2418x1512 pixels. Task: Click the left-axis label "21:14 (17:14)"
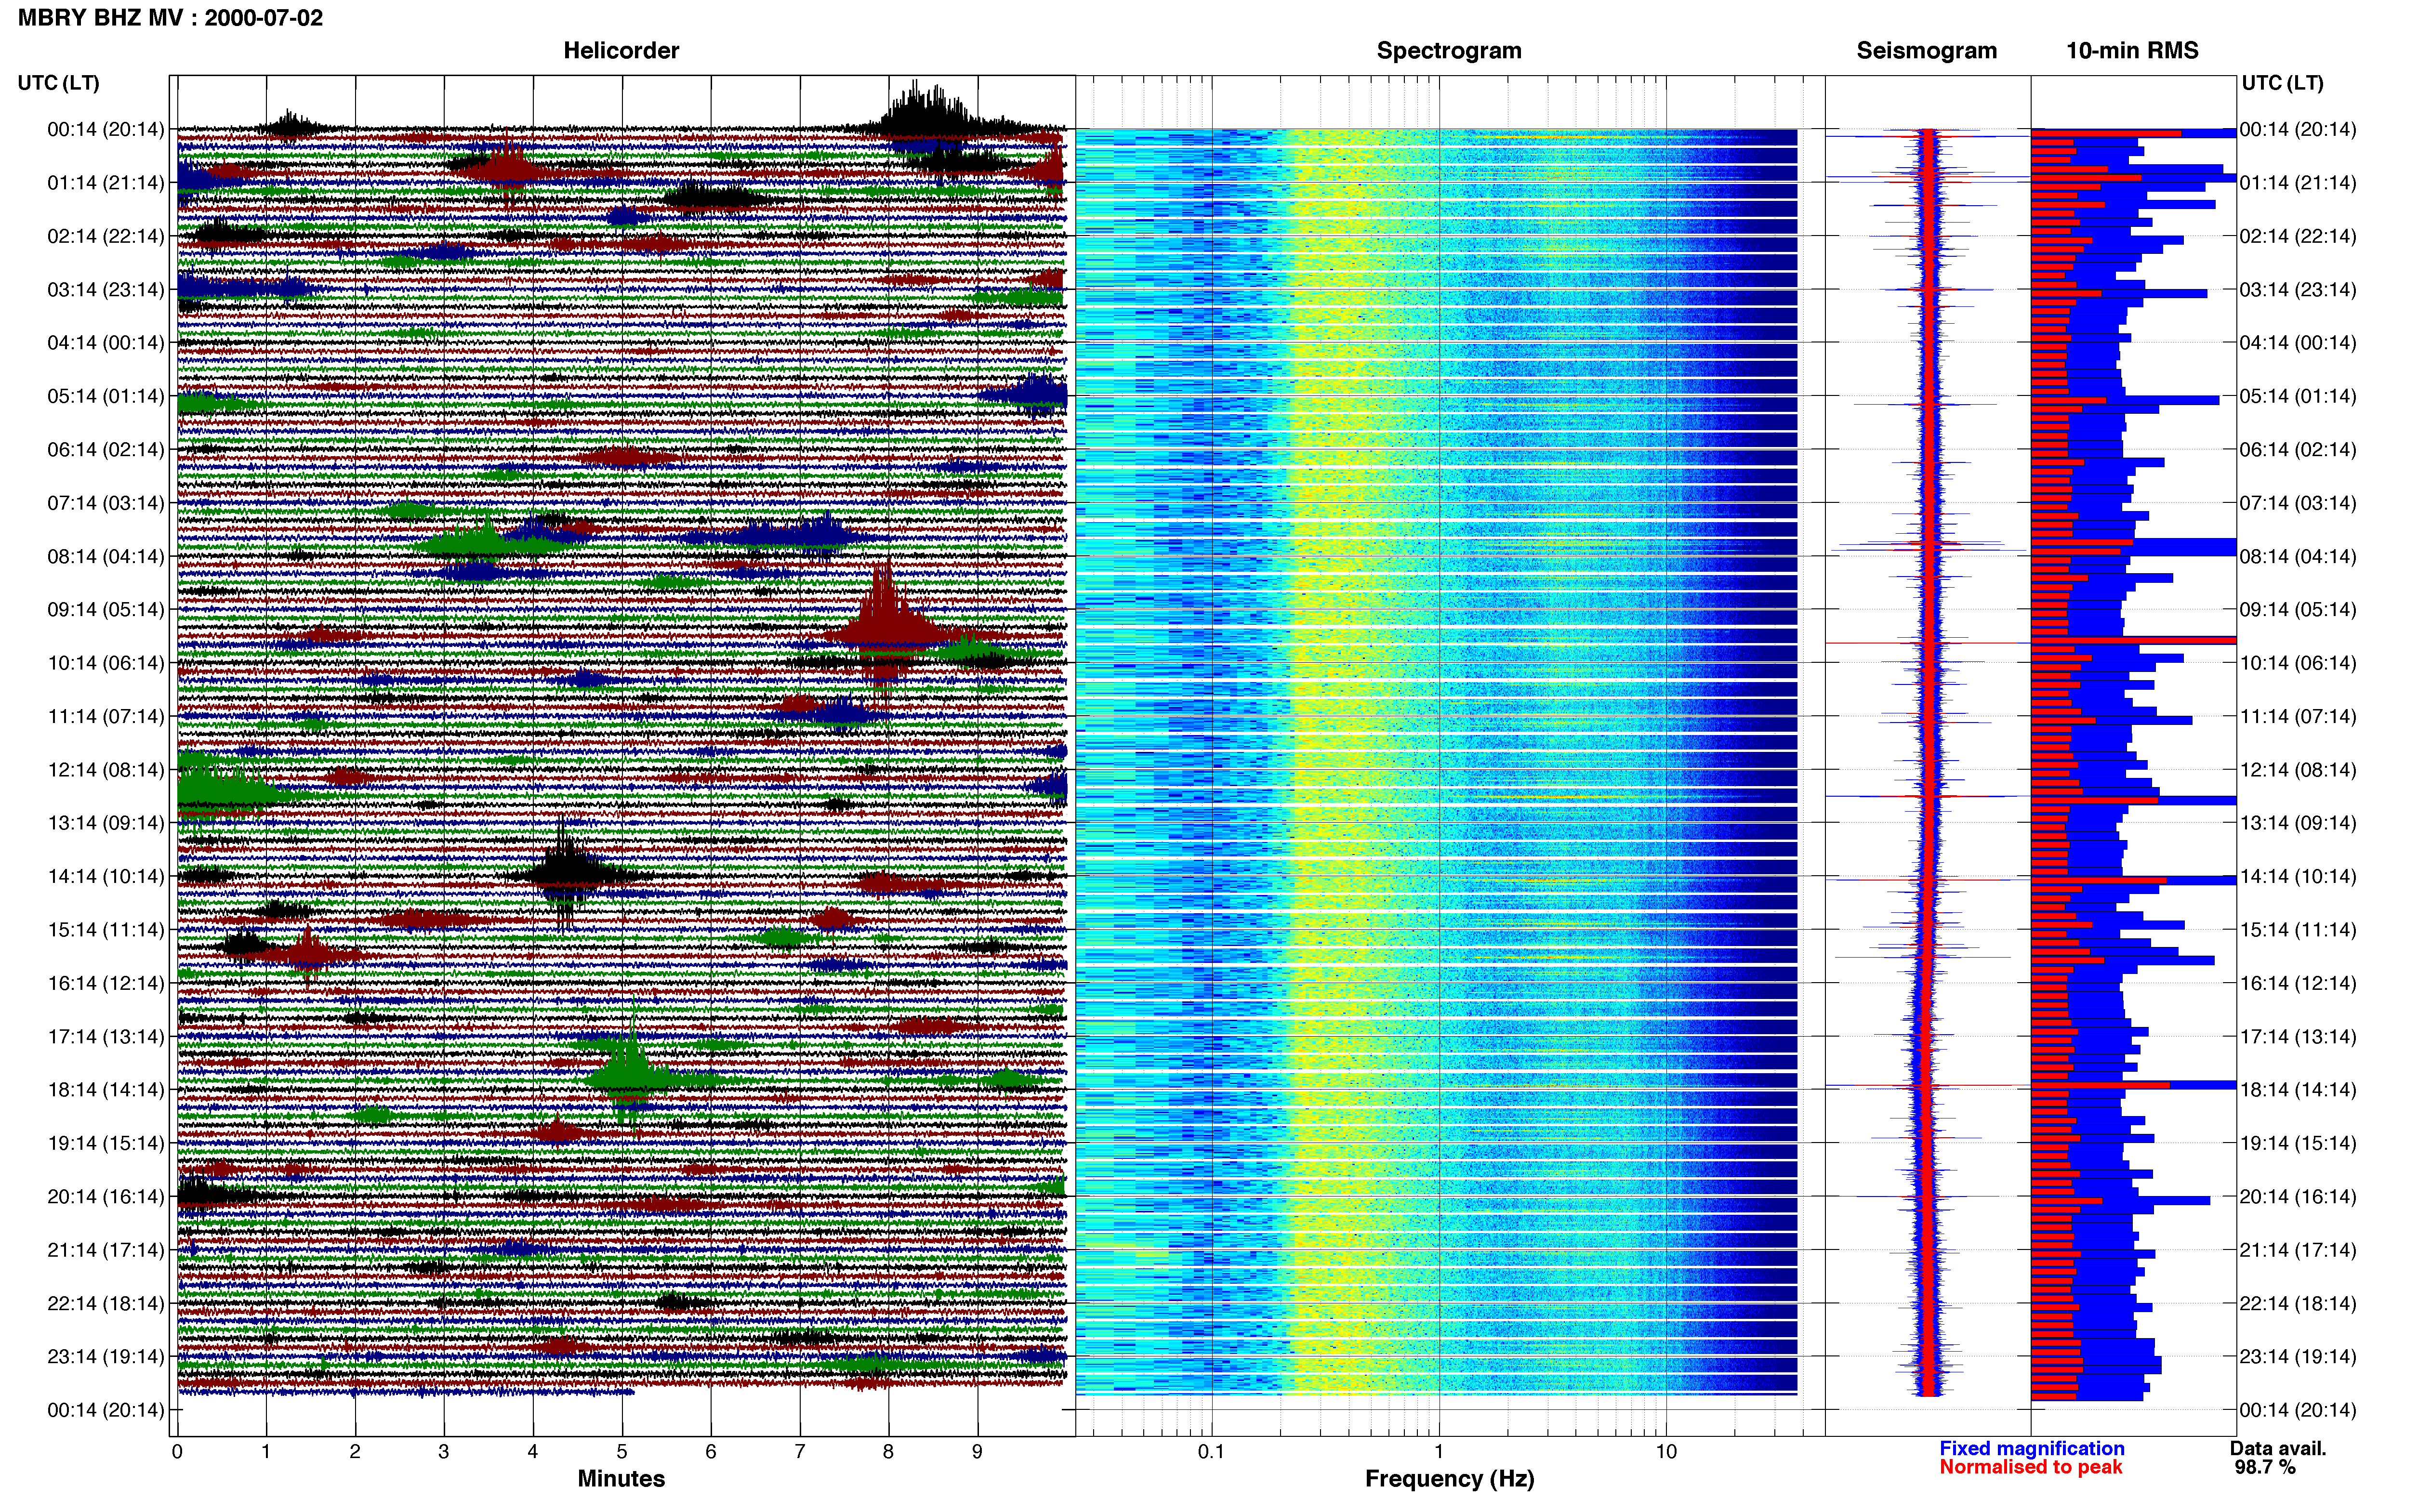pyautogui.click(x=106, y=1250)
